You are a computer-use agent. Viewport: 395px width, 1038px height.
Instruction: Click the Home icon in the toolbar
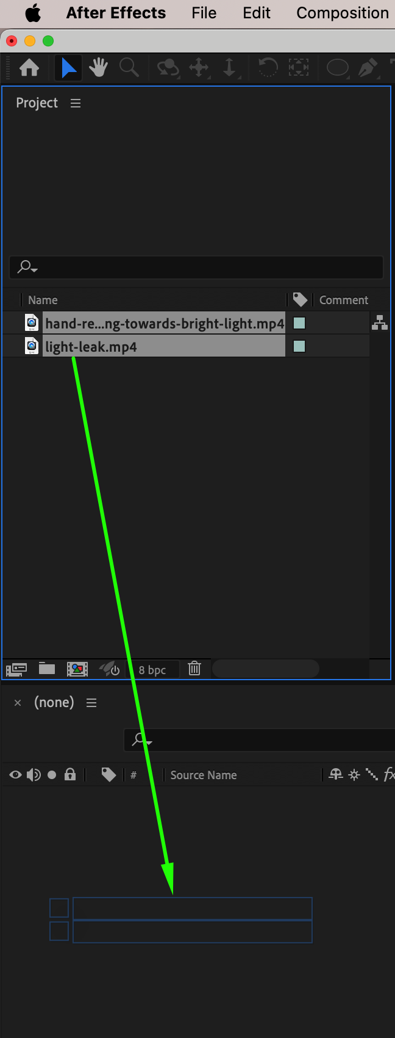point(29,67)
